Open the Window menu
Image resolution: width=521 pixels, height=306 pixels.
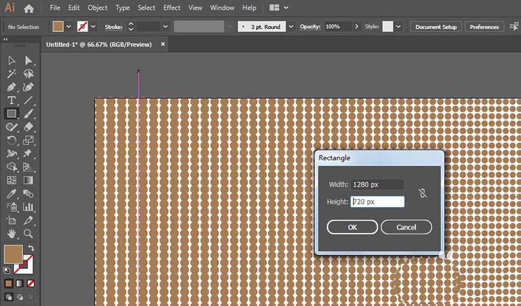(x=222, y=8)
